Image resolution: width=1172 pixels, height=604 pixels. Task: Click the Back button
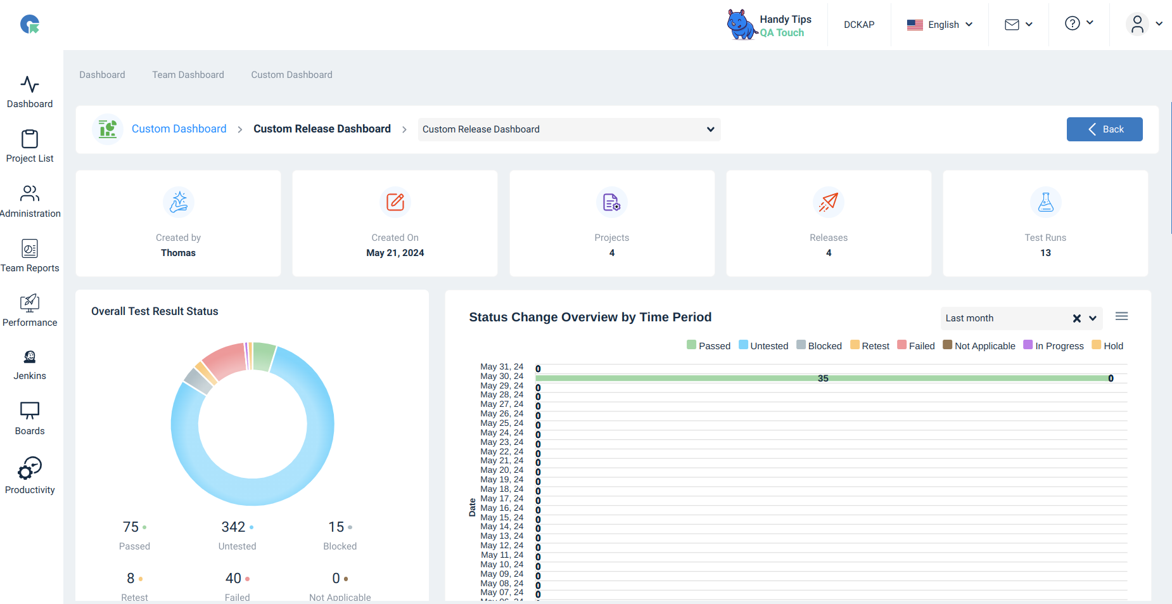[1104, 129]
